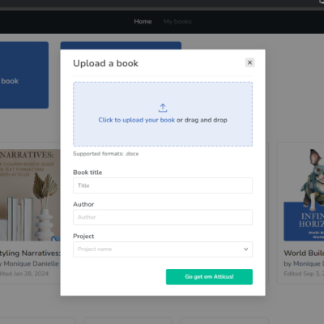
Task: Click the 'Upload a book' dialog heading
Action: [x=105, y=63]
